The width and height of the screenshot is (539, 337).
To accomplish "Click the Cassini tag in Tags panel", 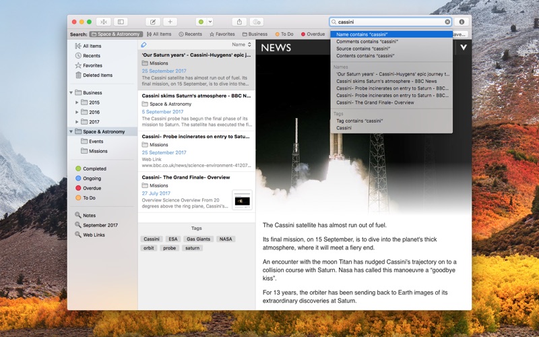I will click(152, 239).
